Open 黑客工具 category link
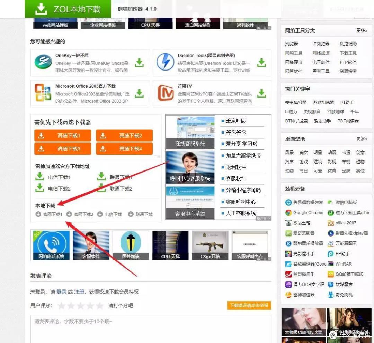This screenshot has width=374, height=343. tap(321, 71)
